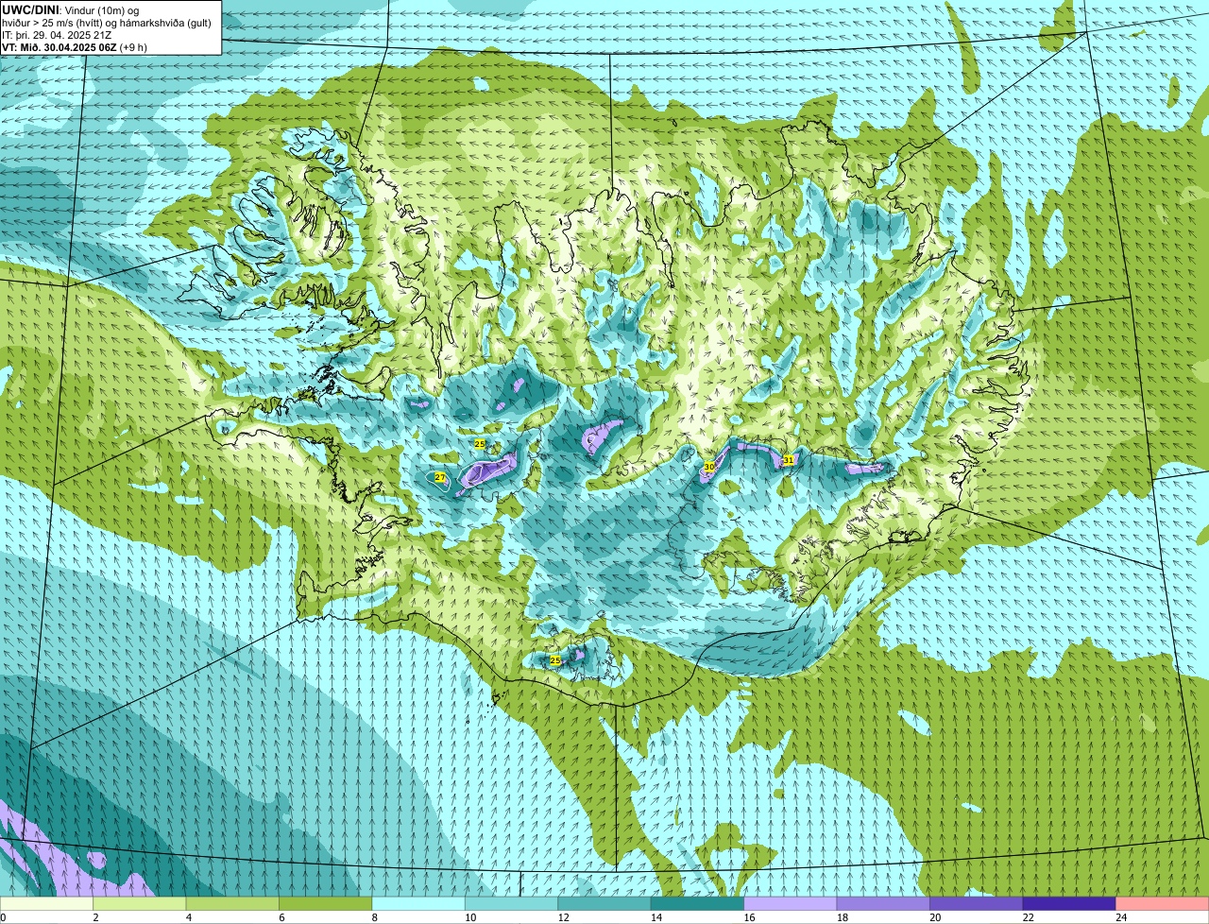Click the yellow 31 gust label
This screenshot has width=1209, height=924.
[789, 460]
